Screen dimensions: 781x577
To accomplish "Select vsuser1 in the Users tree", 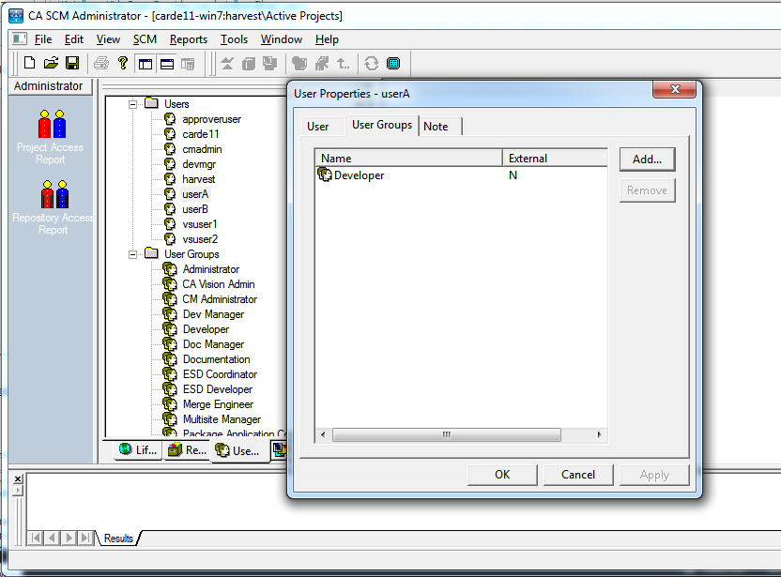I will tap(200, 224).
